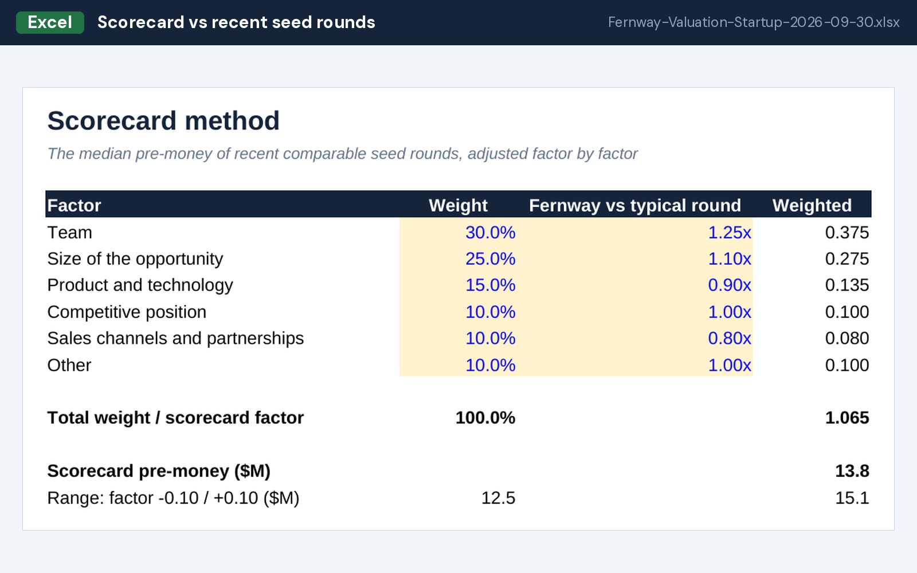Click the weighted value 0.080
917x573 pixels.
pyautogui.click(x=847, y=338)
